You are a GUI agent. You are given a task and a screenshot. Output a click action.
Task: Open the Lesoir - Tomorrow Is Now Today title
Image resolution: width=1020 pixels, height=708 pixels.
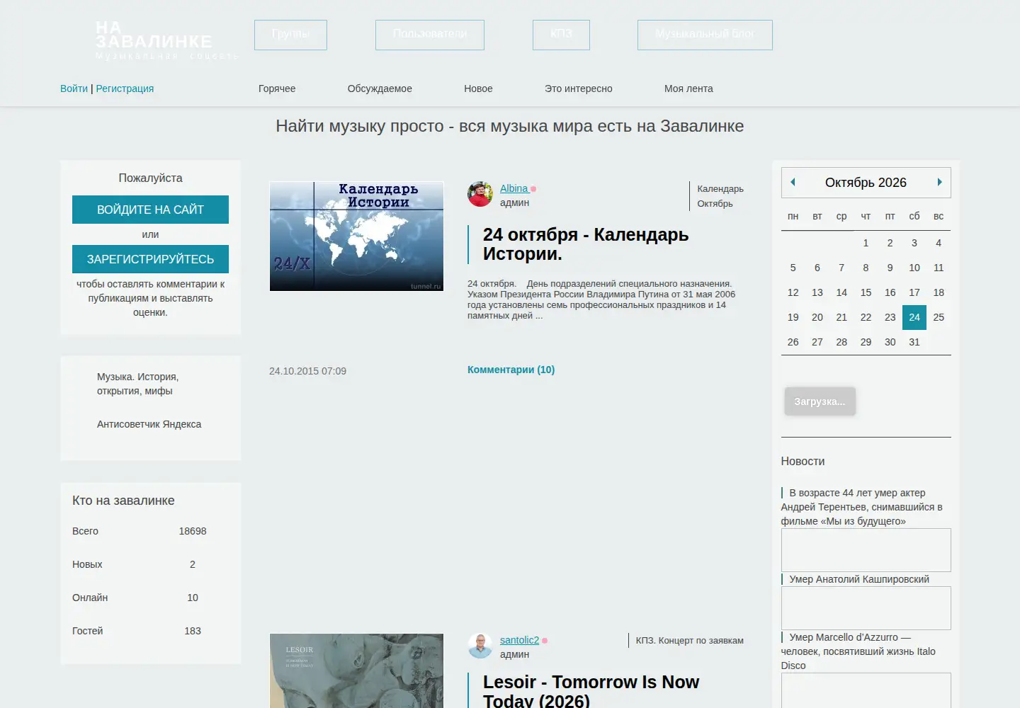point(591,691)
